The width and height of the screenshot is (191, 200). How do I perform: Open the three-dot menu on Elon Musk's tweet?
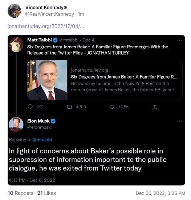pyautogui.click(x=179, y=121)
